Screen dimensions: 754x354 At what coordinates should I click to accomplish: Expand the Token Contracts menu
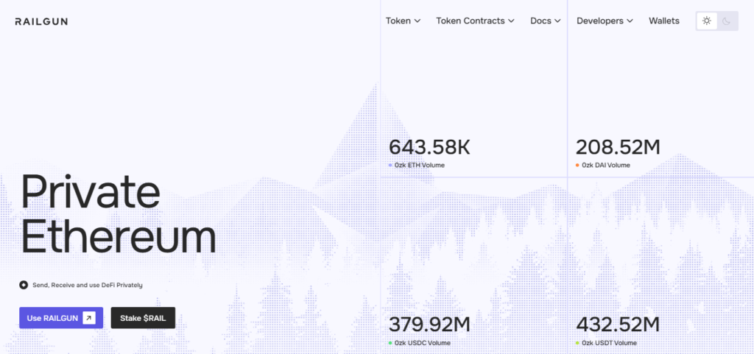(x=475, y=21)
